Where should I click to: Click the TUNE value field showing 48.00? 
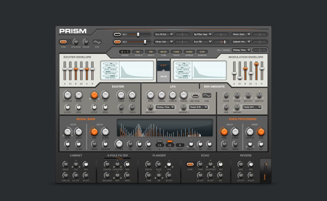(x=163, y=52)
